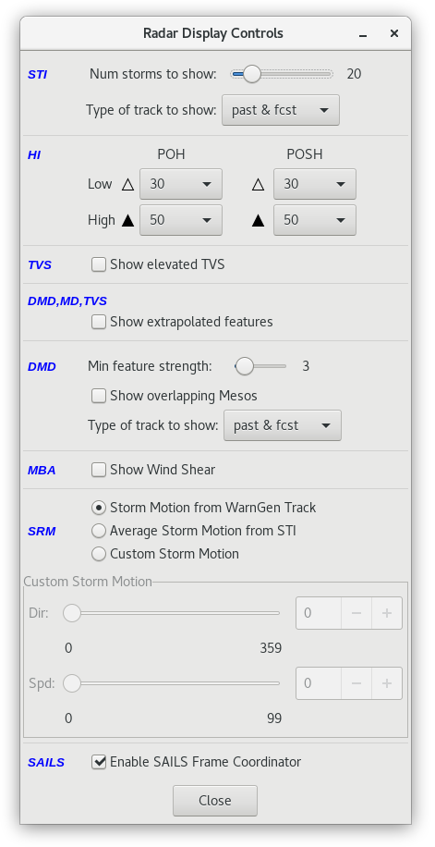Close the dialog with the X icon

pyautogui.click(x=394, y=33)
